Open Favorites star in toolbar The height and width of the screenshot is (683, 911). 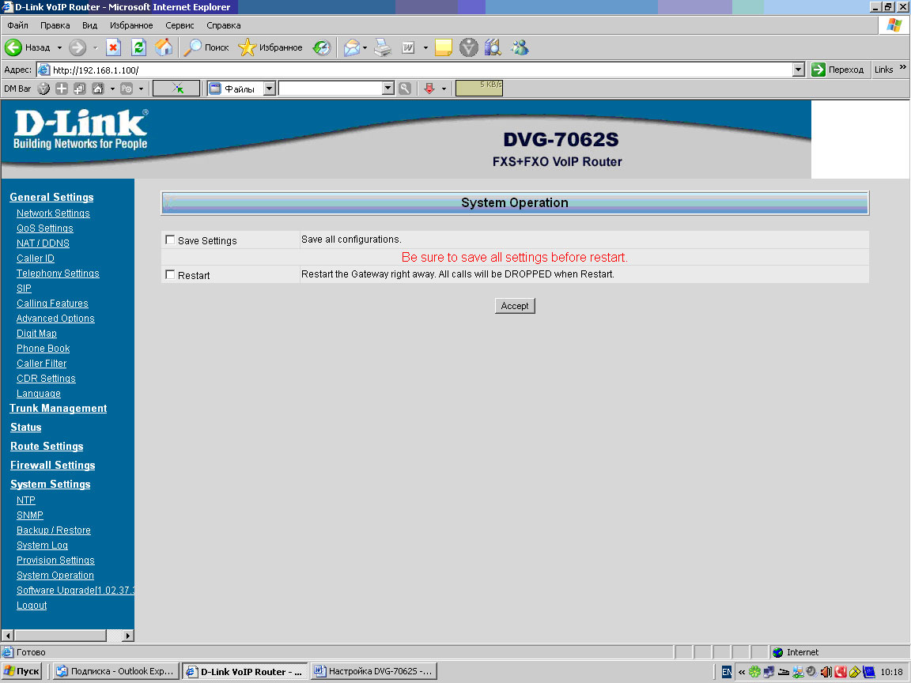pyautogui.click(x=248, y=47)
